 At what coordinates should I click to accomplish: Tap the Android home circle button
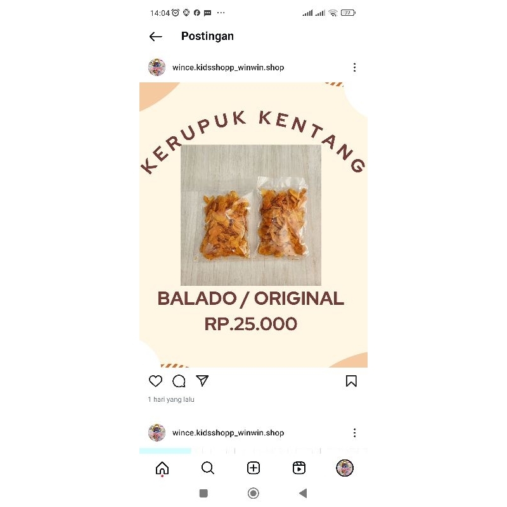[x=253, y=494]
